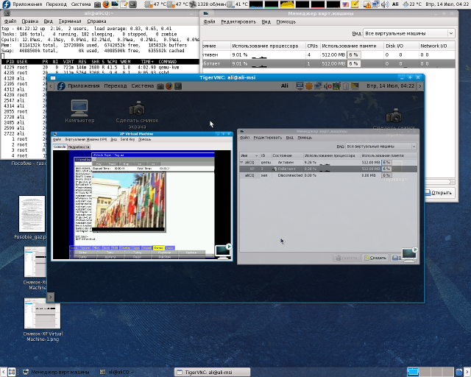This screenshot has height=377, width=471.
Task: Open the Терминал menu in the terminal
Action: 70,21
